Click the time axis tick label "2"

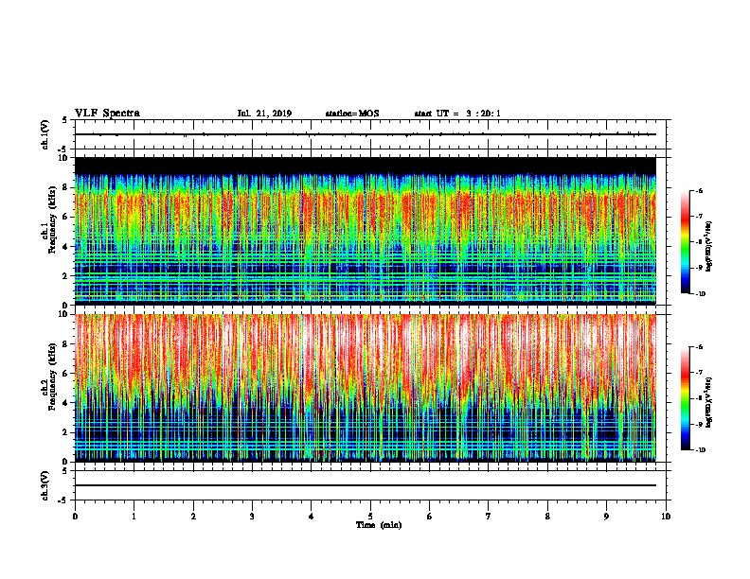pyautogui.click(x=193, y=517)
